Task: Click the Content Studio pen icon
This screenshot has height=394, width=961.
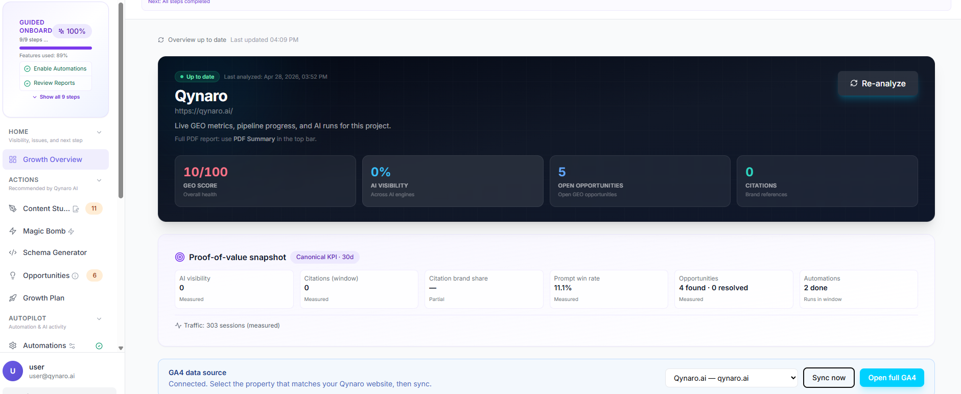Action: (13, 208)
